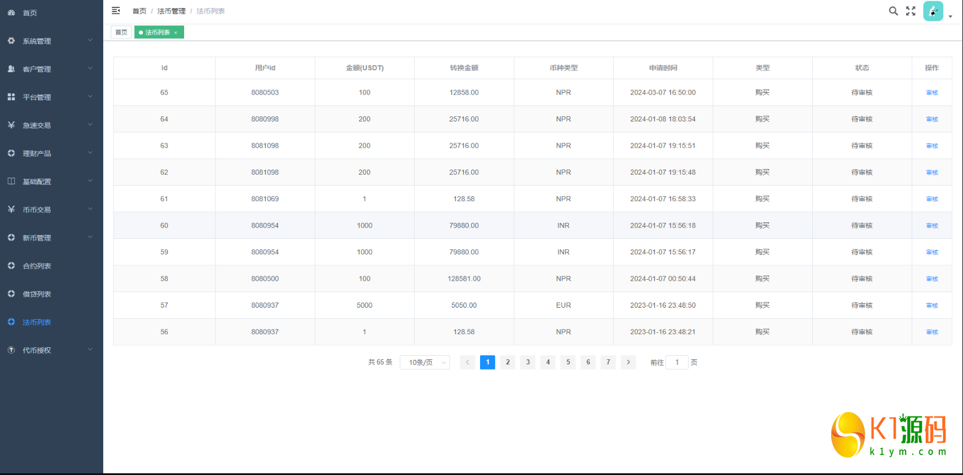Expand the 平台管理 menu chevron
This screenshot has height=475, width=963.
click(x=90, y=96)
